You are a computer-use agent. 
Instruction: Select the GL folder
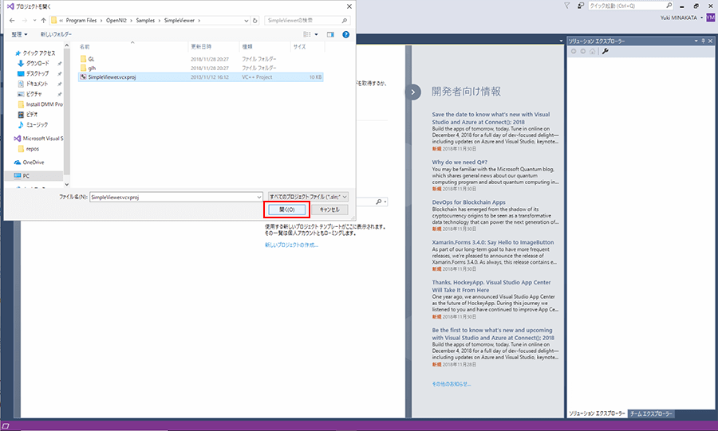91,59
